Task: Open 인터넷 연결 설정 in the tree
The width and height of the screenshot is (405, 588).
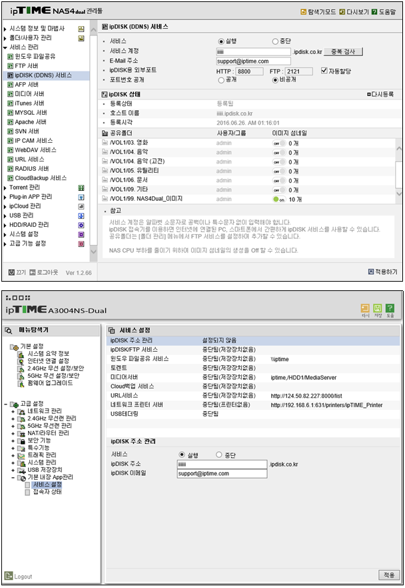Action: pyautogui.click(x=48, y=361)
